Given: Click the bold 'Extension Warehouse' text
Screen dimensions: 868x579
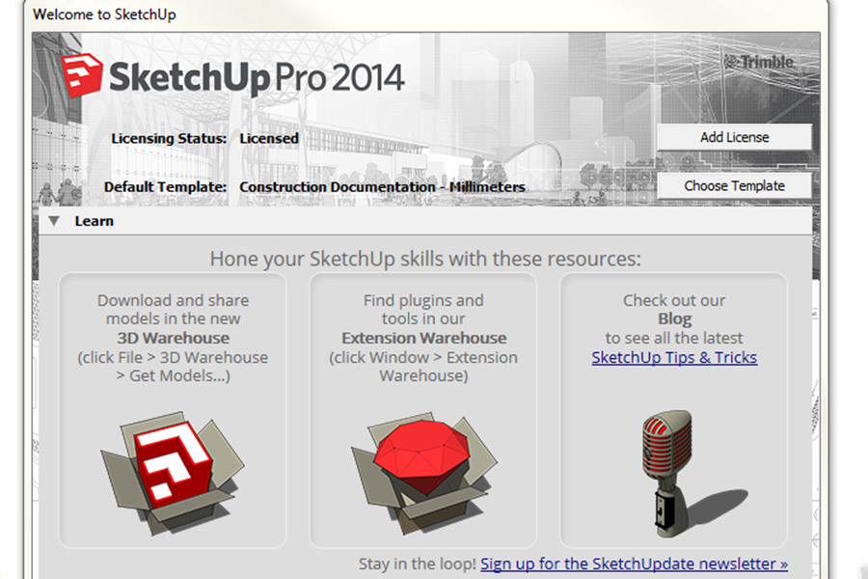Looking at the screenshot, I should pyautogui.click(x=424, y=338).
